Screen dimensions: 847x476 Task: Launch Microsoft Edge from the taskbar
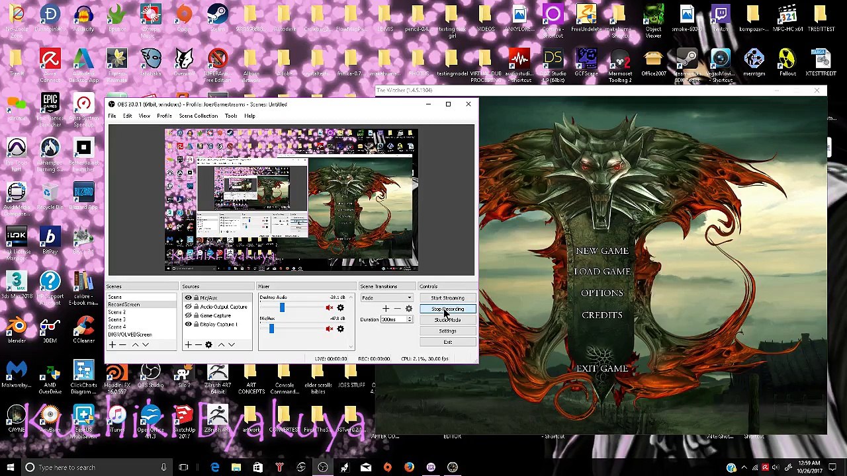[215, 467]
